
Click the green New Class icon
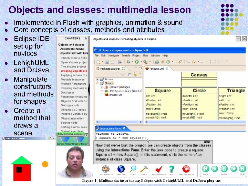click(168, 62)
